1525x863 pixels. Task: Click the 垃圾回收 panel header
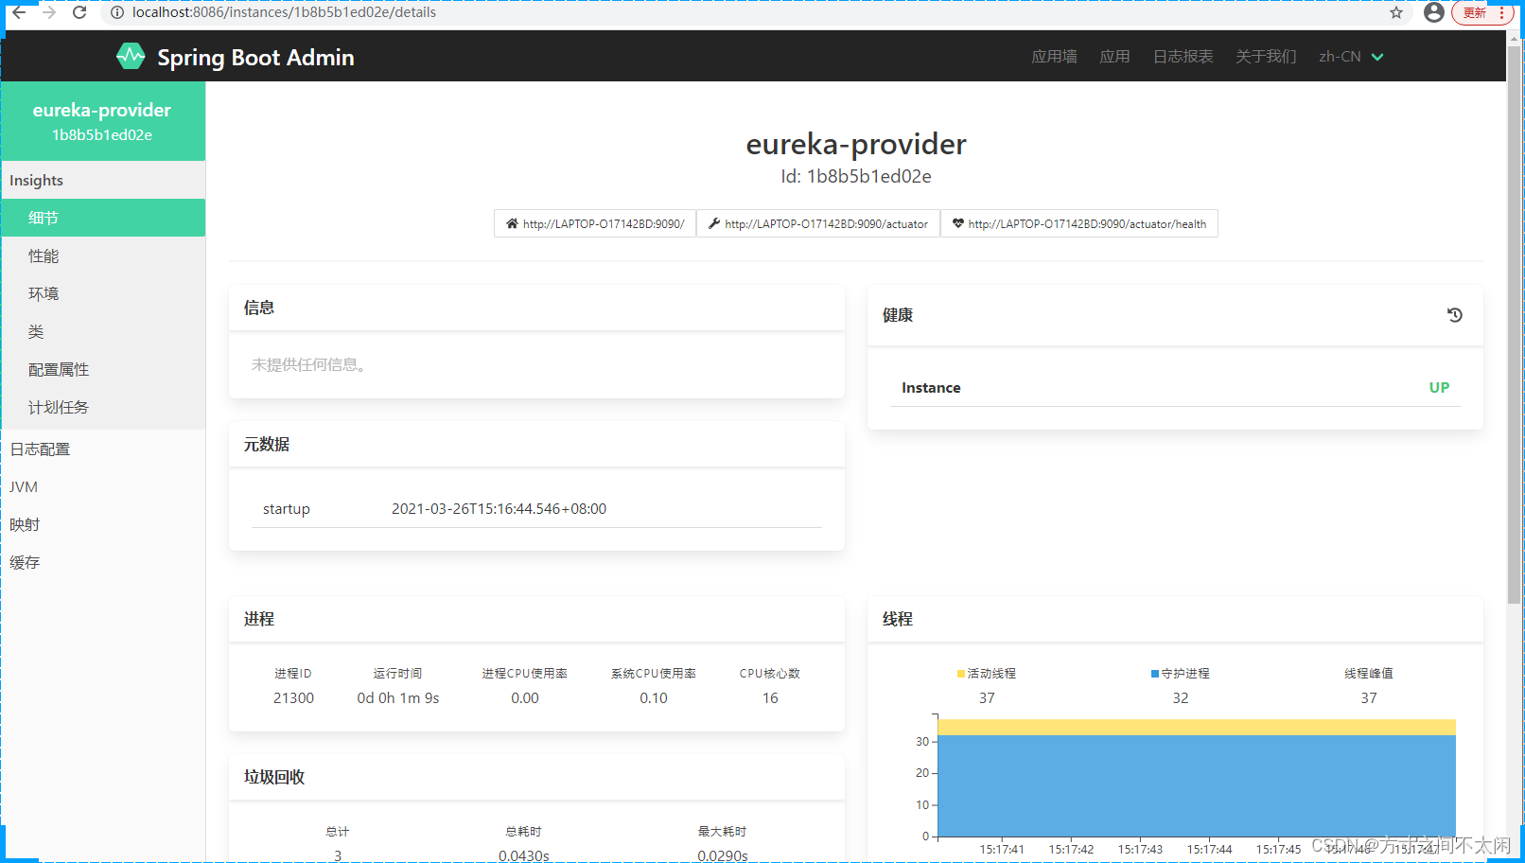pyautogui.click(x=536, y=777)
